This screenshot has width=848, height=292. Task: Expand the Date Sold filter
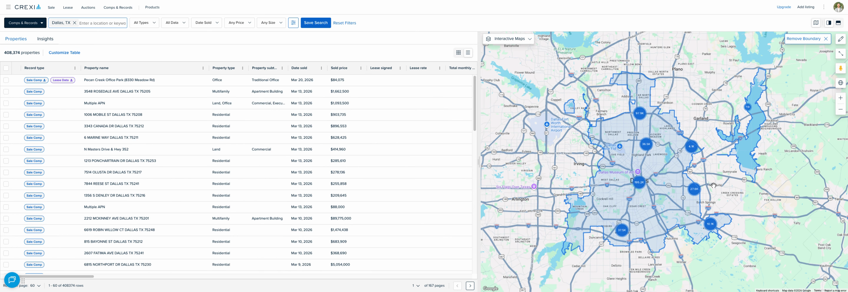(x=206, y=23)
